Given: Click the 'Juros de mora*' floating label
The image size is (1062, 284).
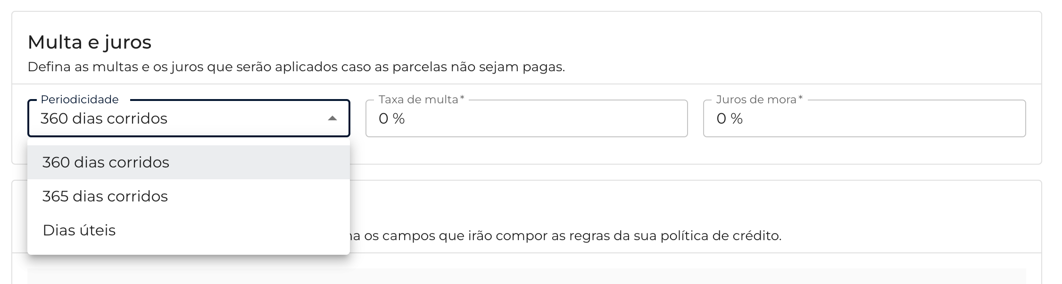Looking at the screenshot, I should pos(759,100).
